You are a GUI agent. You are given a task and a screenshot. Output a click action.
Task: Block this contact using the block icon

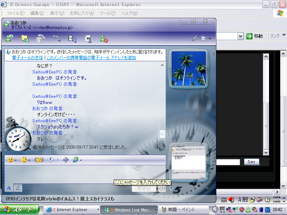click(104, 38)
